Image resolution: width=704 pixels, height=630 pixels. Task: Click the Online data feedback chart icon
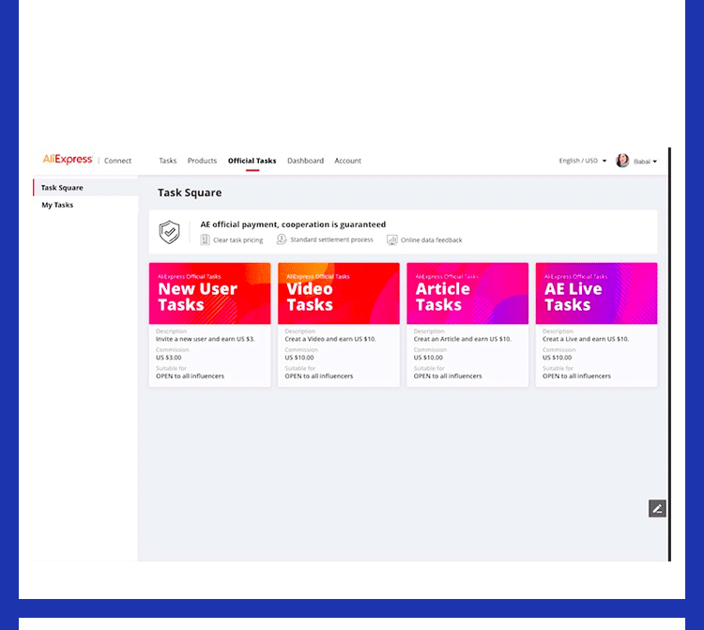coord(392,239)
